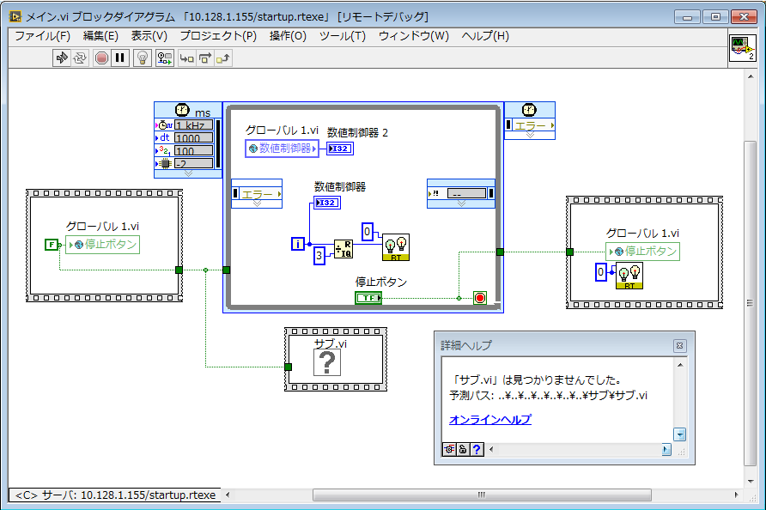This screenshot has width=766, height=510.
Task: Abort execution with the red stop icon
Action: coord(101,58)
